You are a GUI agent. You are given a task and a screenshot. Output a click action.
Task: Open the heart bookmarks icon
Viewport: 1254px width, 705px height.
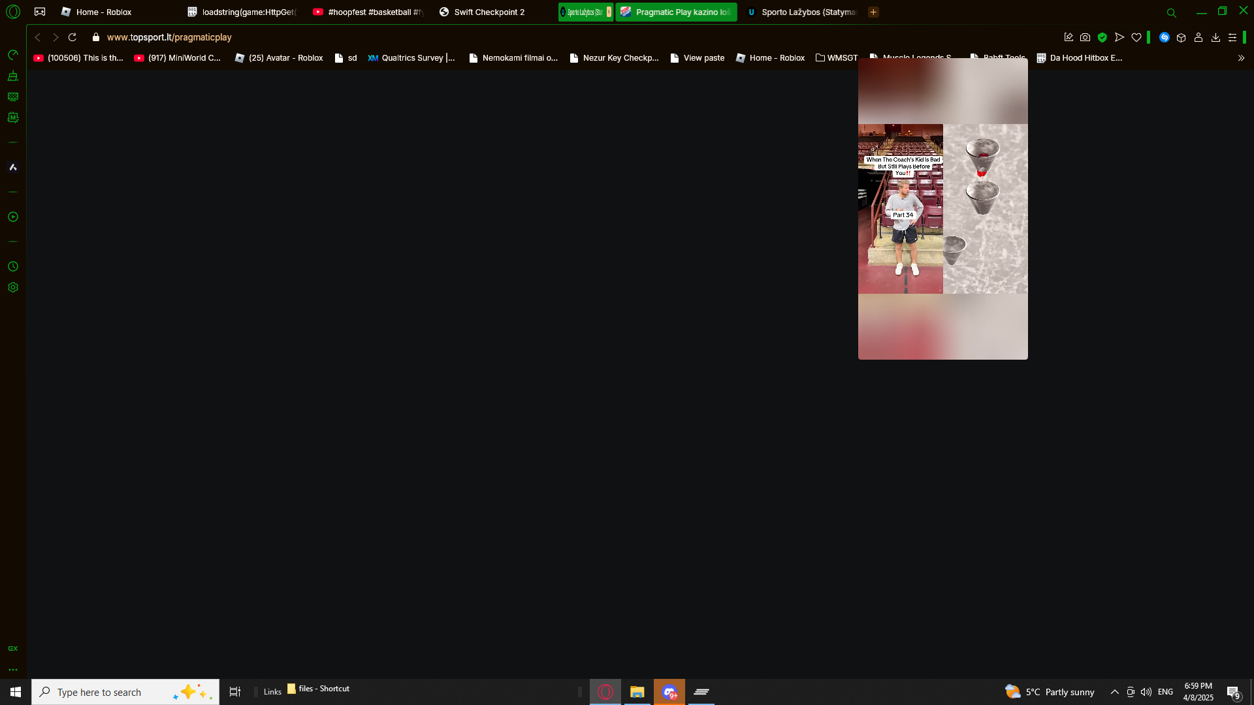1136,37
